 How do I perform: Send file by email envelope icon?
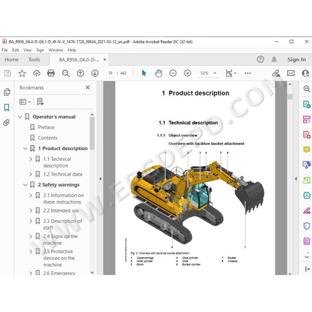(x=291, y=73)
